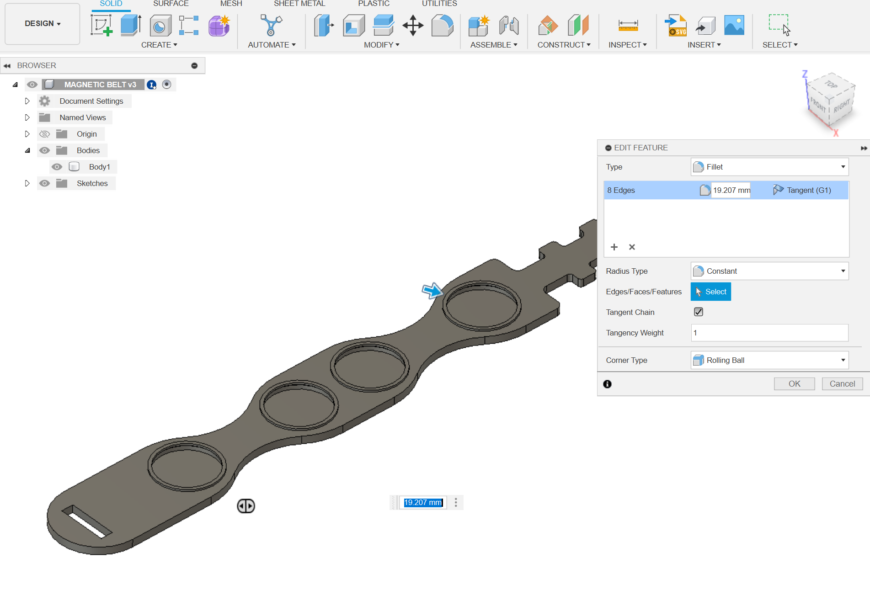Click the Insert SVG icon
870x590 pixels.
(x=676, y=25)
